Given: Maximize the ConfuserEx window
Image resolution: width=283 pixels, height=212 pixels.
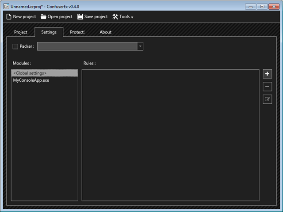Looking at the screenshot, I should pos(262,6).
